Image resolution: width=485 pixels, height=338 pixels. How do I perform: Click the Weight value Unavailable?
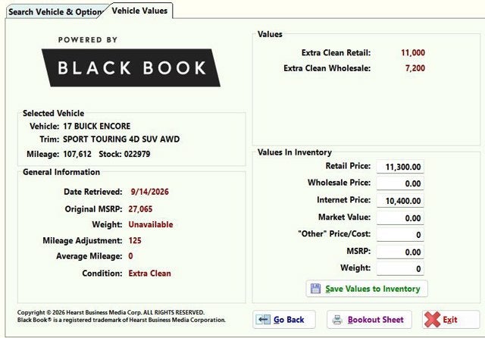[x=151, y=224]
